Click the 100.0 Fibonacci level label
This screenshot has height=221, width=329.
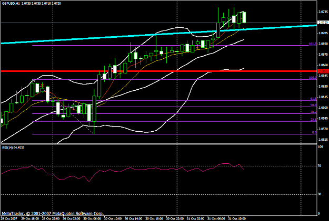coord(313,78)
